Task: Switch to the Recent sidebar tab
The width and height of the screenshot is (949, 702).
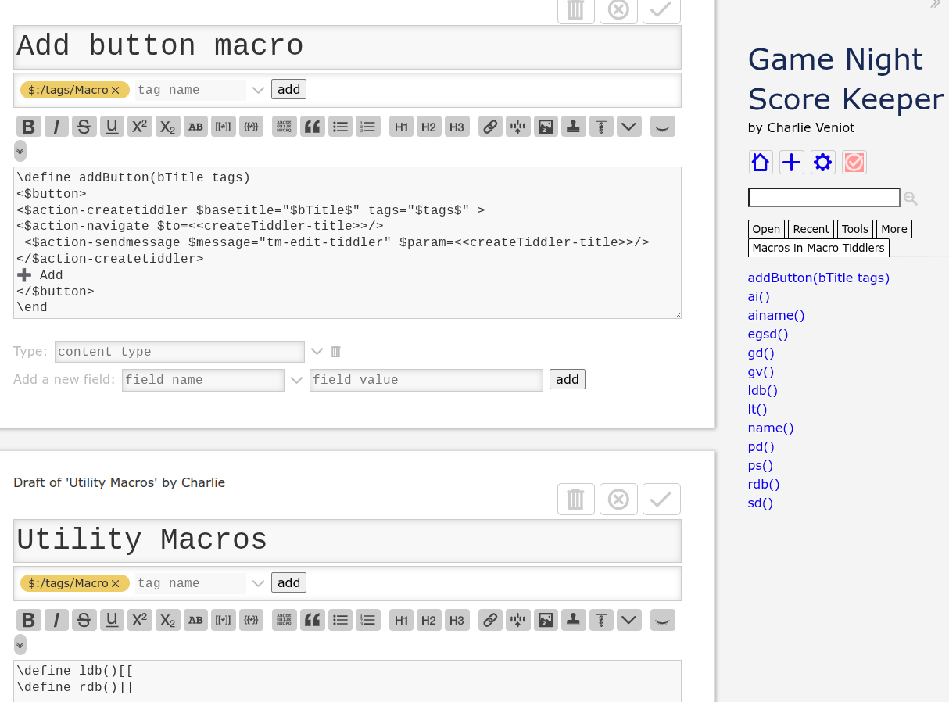Action: pos(811,229)
